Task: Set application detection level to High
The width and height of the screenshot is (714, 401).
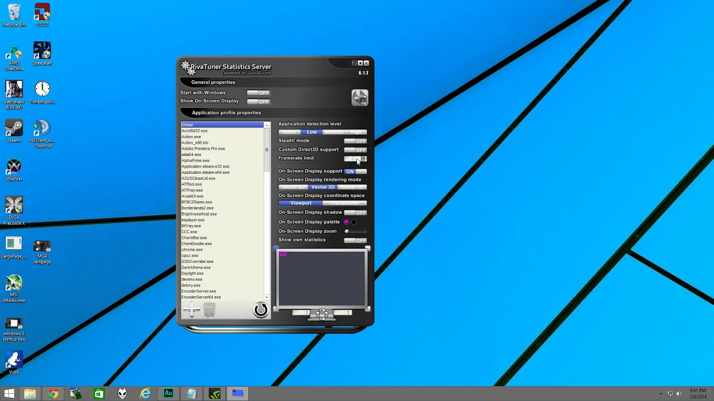Action: point(356,132)
